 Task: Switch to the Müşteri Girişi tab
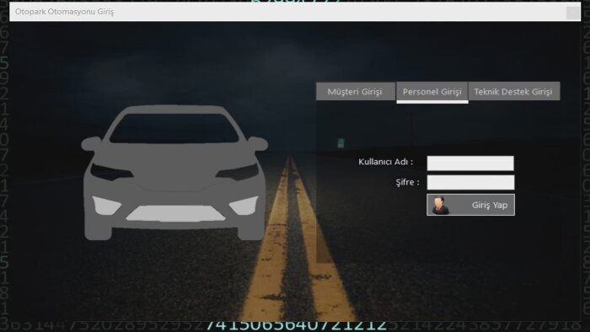coord(355,91)
